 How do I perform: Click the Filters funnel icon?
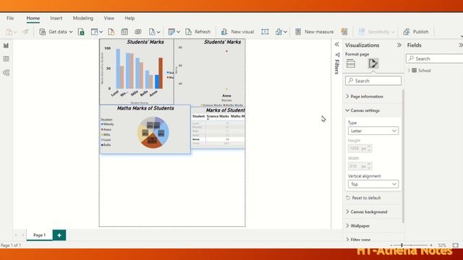[338, 55]
